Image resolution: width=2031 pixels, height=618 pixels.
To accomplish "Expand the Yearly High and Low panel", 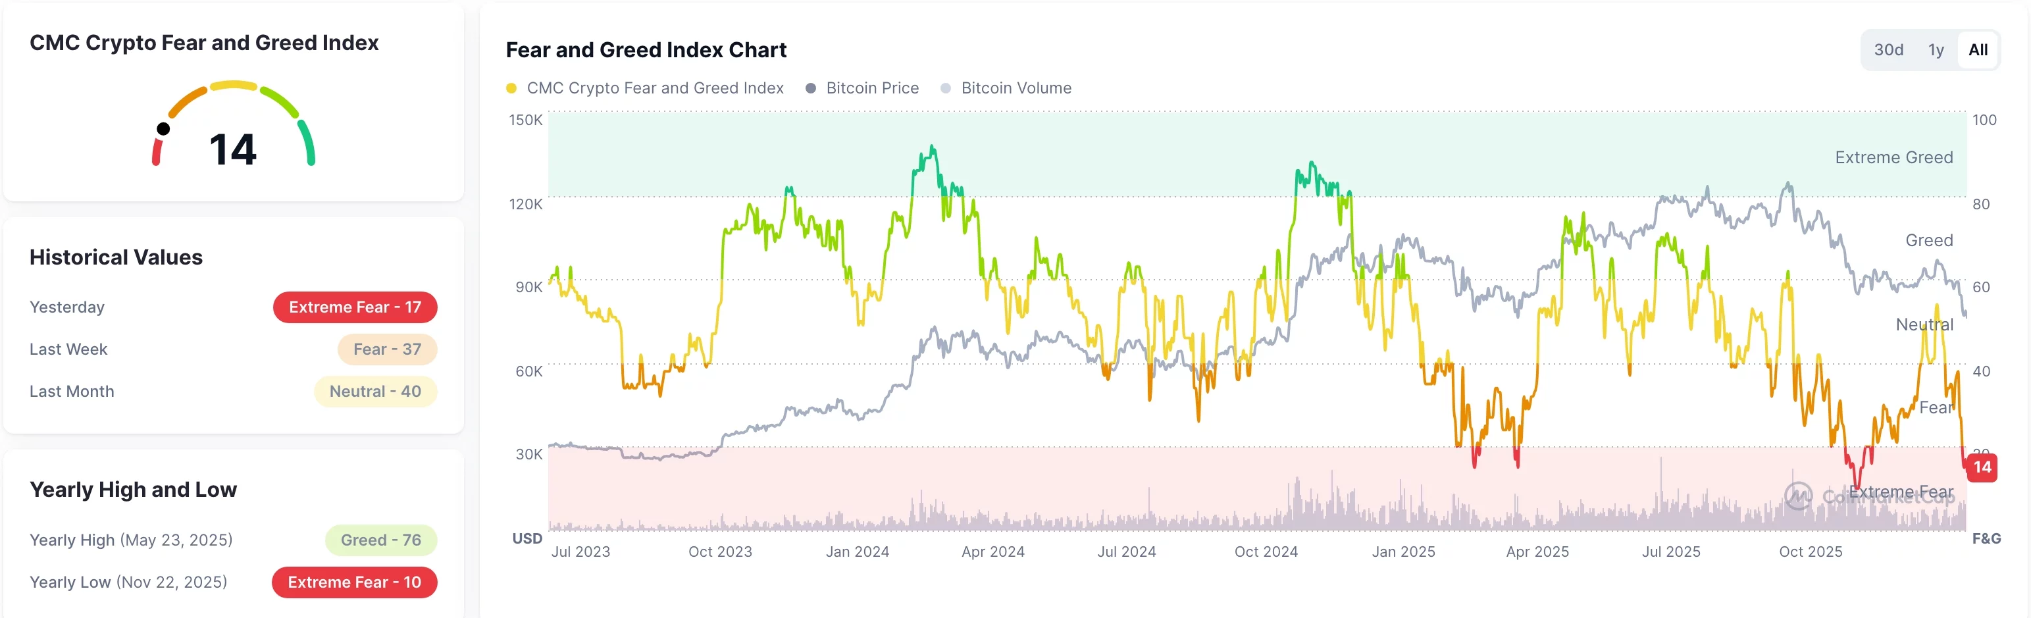I will point(132,490).
